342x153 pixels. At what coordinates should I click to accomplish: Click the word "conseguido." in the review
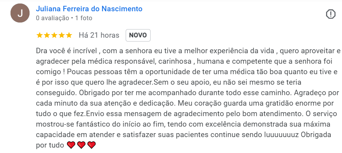point(56,93)
